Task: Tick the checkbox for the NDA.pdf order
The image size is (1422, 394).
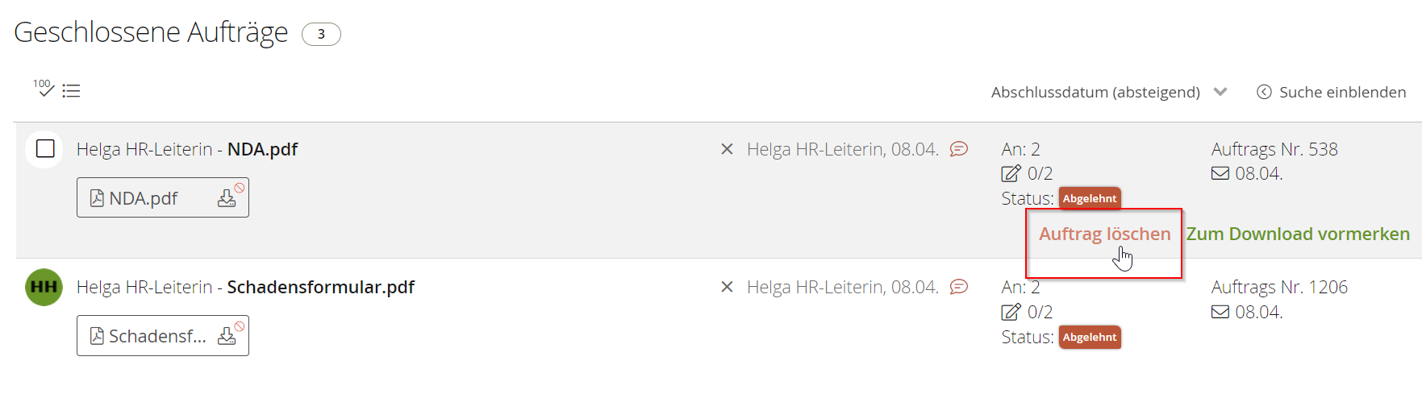Action: tap(45, 149)
